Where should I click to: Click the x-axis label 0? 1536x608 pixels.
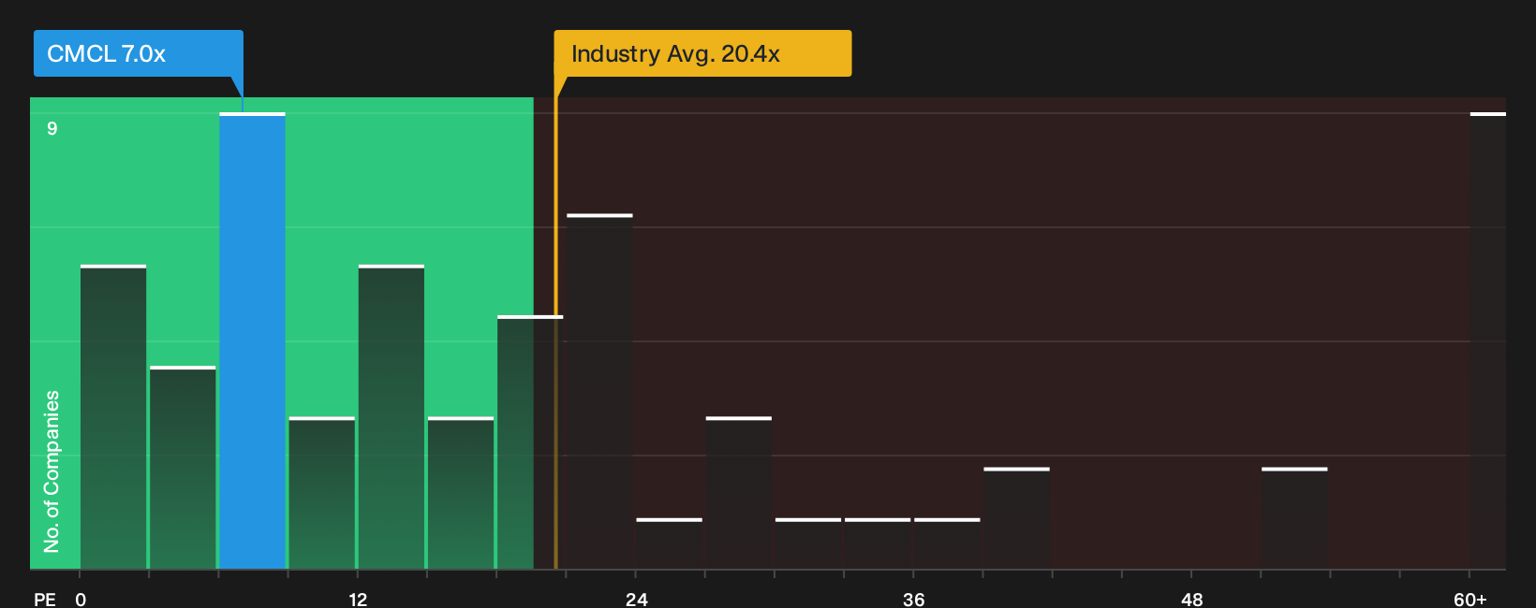pos(81,599)
